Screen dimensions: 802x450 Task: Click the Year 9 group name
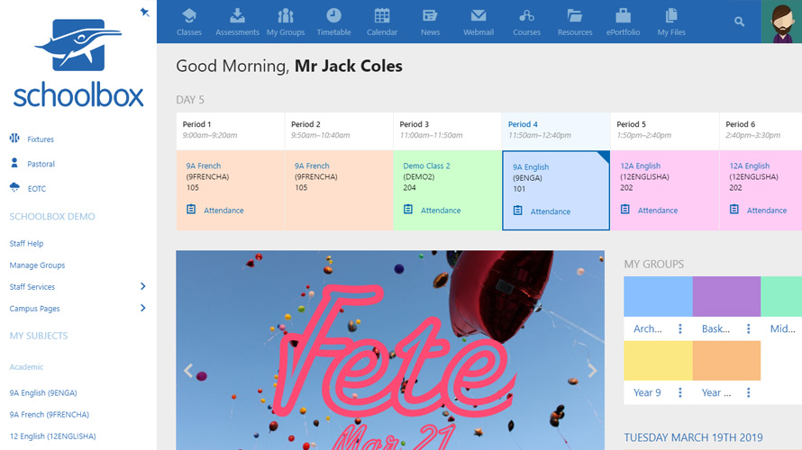[647, 392]
